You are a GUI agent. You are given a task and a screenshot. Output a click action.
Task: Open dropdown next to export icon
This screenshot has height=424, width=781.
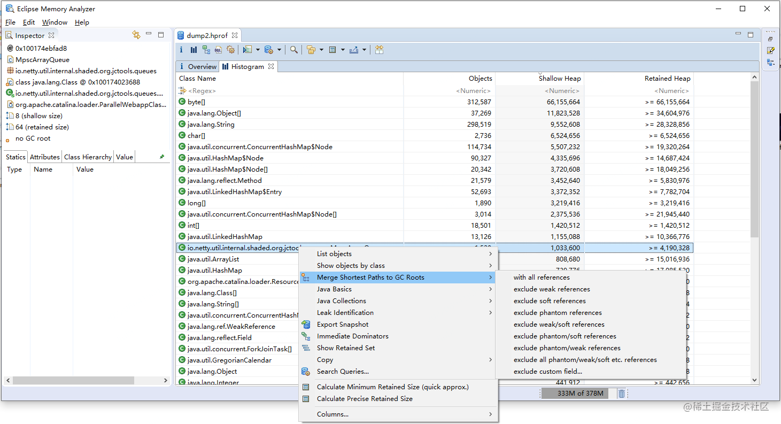[x=364, y=50]
